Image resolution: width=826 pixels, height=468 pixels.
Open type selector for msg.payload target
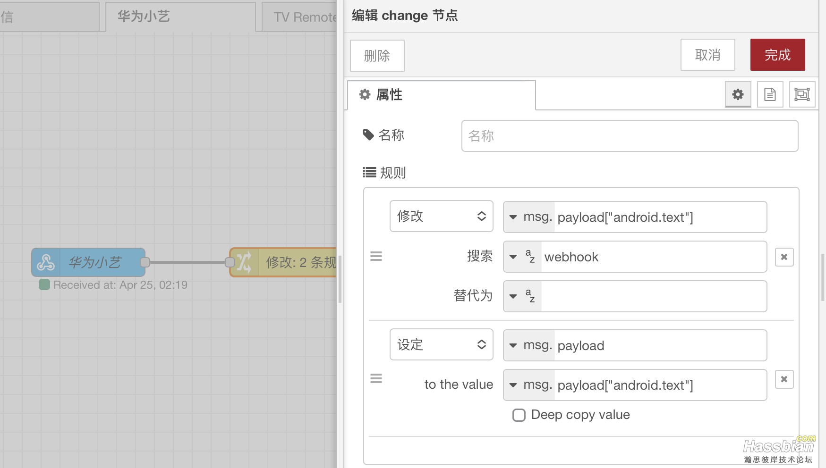529,345
